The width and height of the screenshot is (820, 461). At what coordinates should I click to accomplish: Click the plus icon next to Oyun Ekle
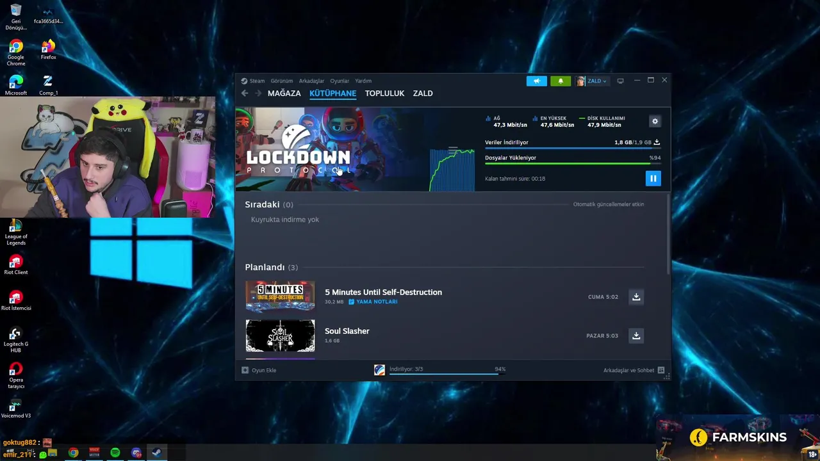point(245,370)
